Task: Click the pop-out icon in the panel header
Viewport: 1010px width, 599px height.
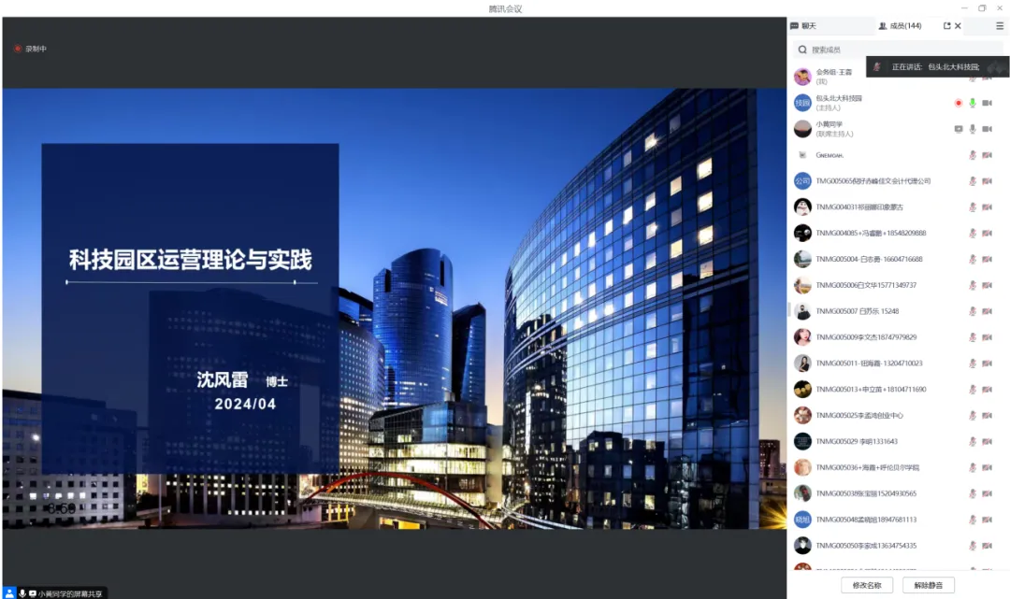Action: click(947, 26)
